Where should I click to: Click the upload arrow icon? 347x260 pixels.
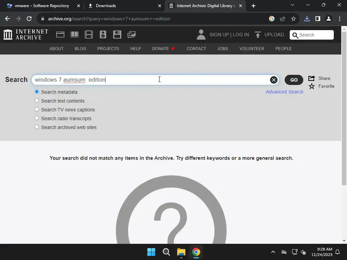258,35
